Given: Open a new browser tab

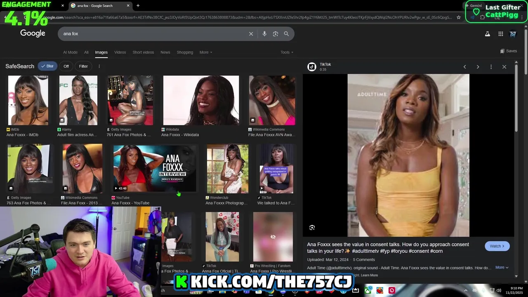Looking at the screenshot, I should tap(138, 6).
